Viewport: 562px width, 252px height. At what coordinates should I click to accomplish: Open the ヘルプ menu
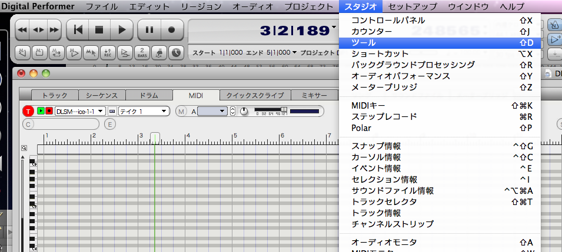(511, 6)
